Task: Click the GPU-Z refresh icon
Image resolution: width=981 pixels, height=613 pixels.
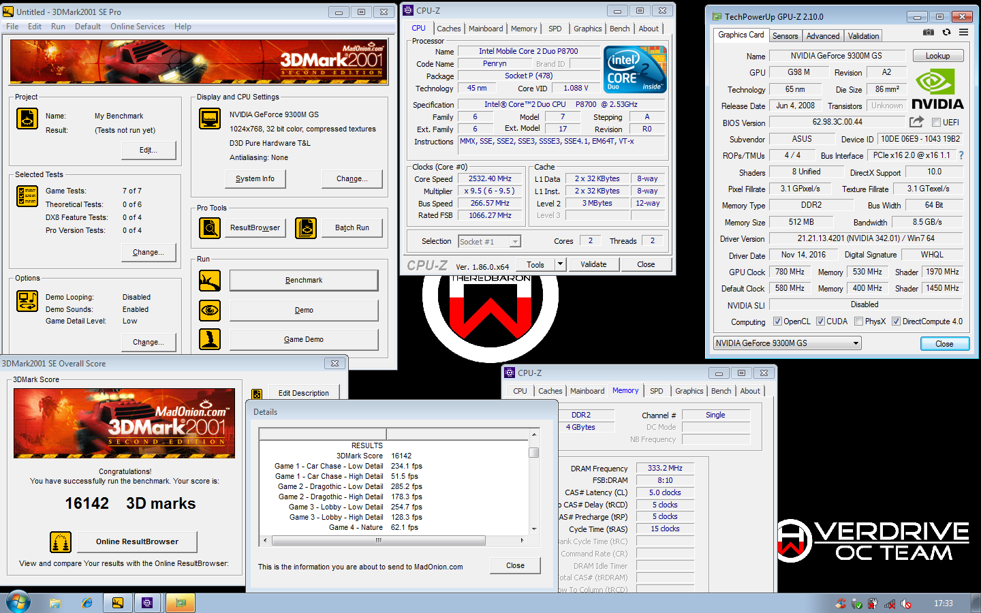Action: (946, 32)
